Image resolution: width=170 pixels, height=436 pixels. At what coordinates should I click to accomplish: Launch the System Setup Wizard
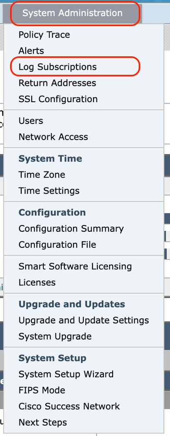(66, 374)
